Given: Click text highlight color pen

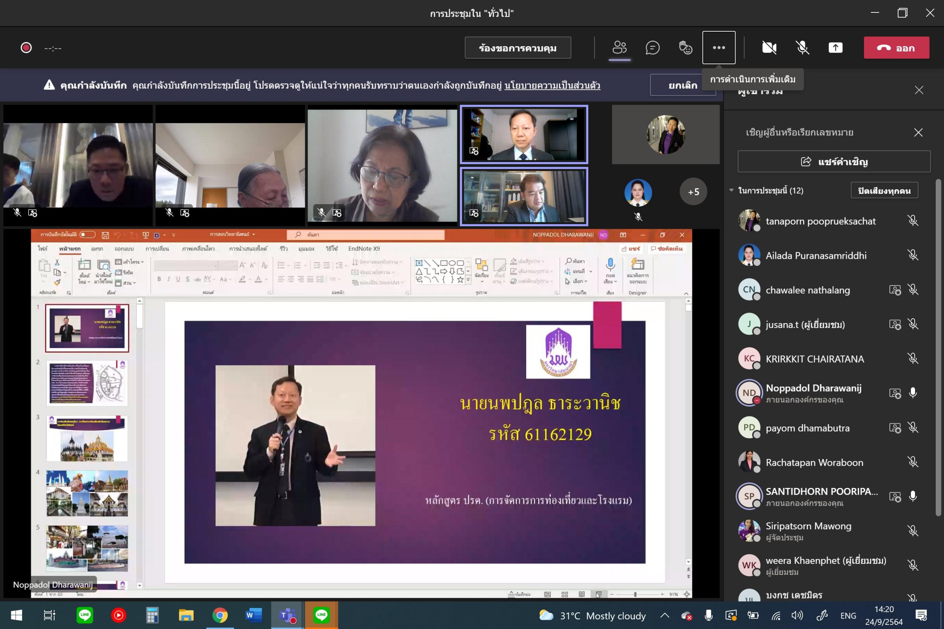Looking at the screenshot, I should (242, 279).
